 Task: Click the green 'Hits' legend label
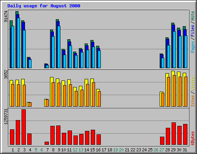[193, 16]
